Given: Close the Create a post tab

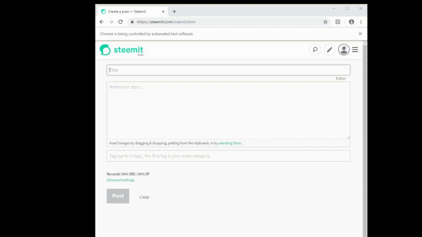Looking at the screenshot, I should click(163, 12).
